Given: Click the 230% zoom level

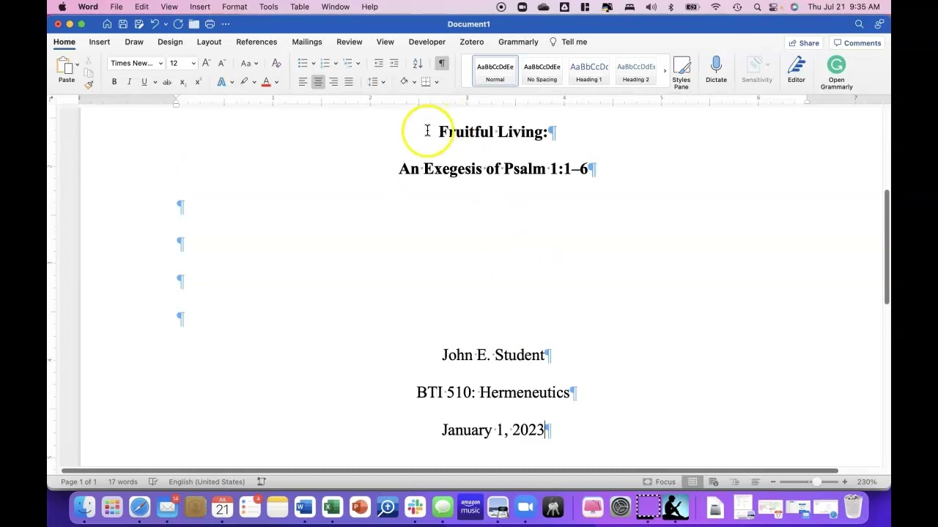Looking at the screenshot, I should coord(867,482).
